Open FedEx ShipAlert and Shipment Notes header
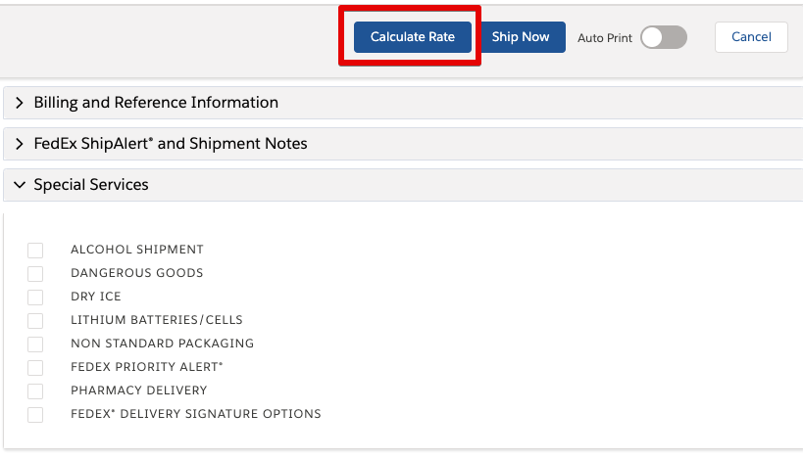Viewport: 803px width, 459px height. point(403,144)
